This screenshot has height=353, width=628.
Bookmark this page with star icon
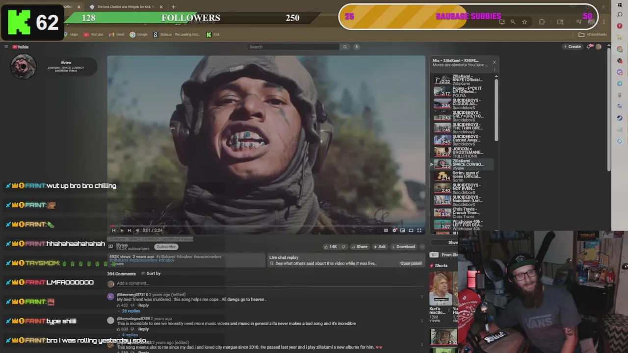pyautogui.click(x=524, y=22)
